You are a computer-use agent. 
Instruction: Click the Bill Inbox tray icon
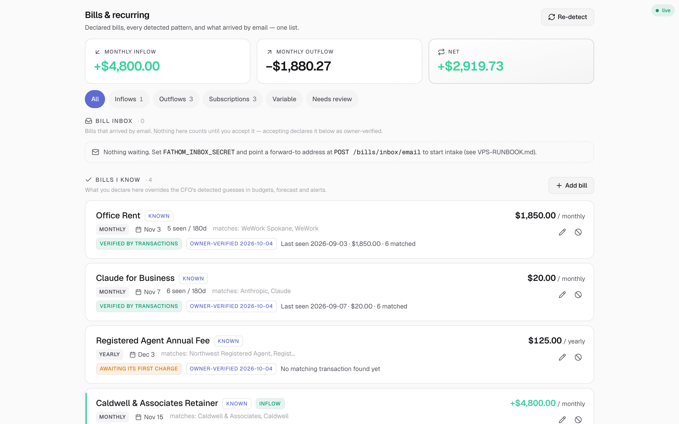click(x=89, y=121)
